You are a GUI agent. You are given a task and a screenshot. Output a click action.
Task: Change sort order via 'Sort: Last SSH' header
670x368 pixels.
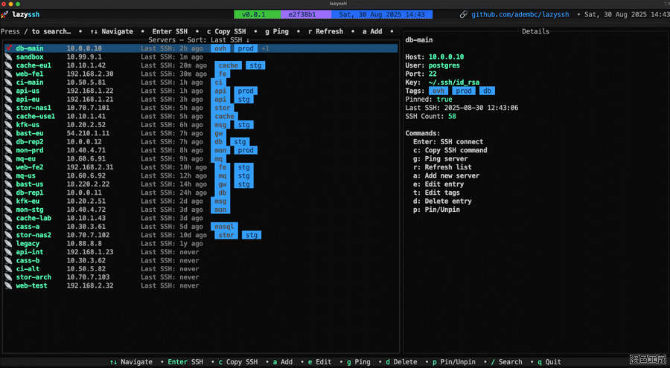pos(216,39)
